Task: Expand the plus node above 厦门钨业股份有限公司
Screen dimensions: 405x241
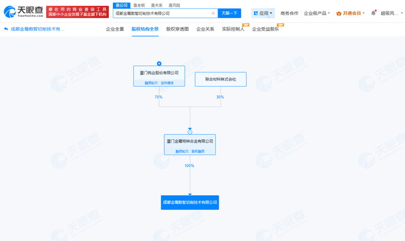Action: [x=159, y=64]
